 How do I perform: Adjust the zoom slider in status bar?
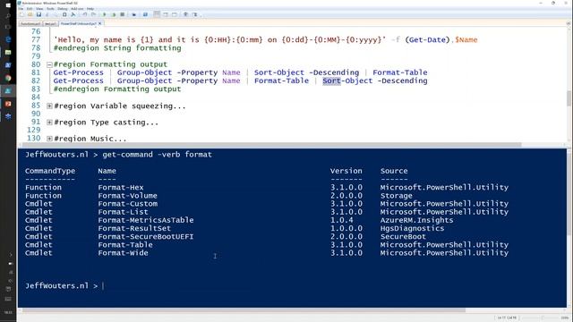tap(543, 318)
